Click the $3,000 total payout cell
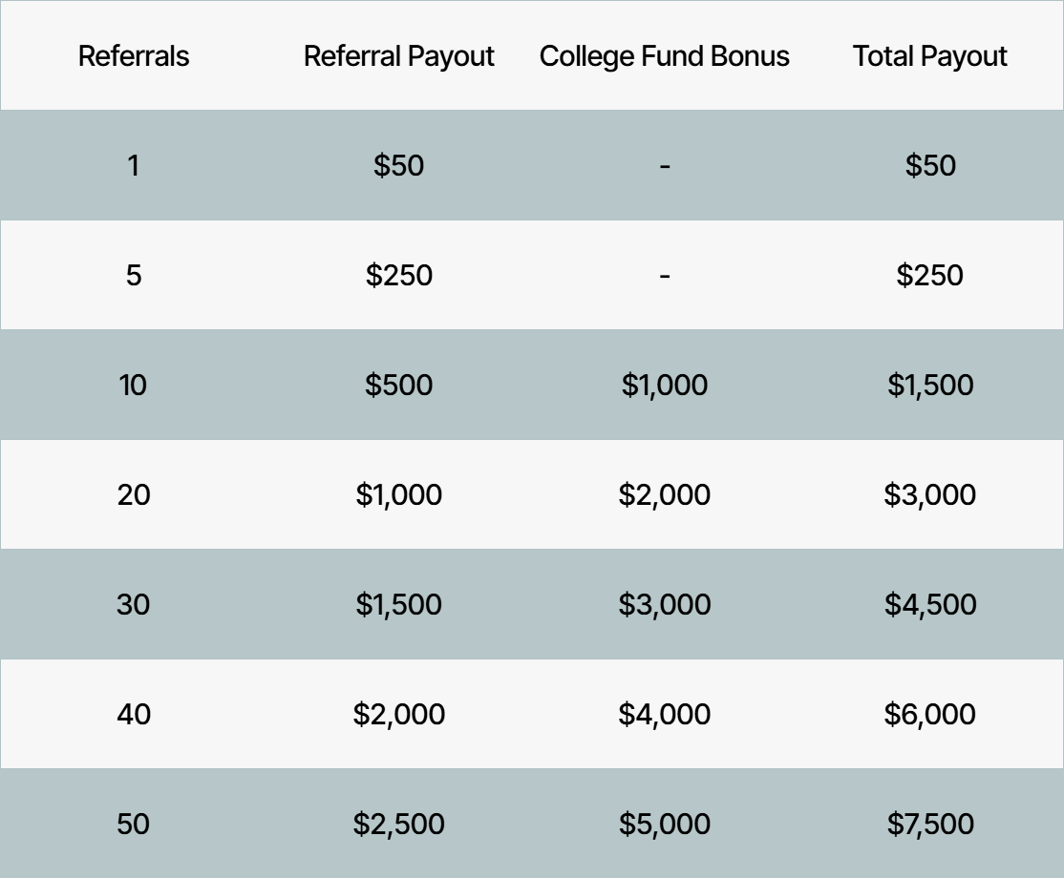The height and width of the screenshot is (878, 1064). click(x=929, y=495)
